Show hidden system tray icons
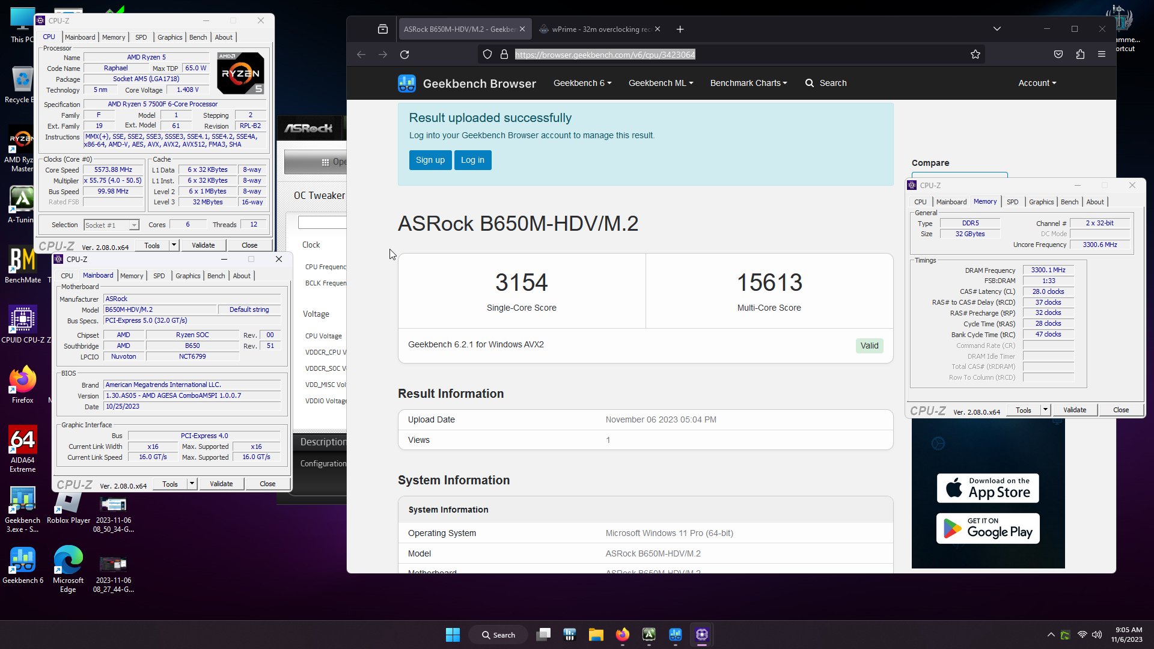Screen dimensions: 1154x649 click(1051, 635)
